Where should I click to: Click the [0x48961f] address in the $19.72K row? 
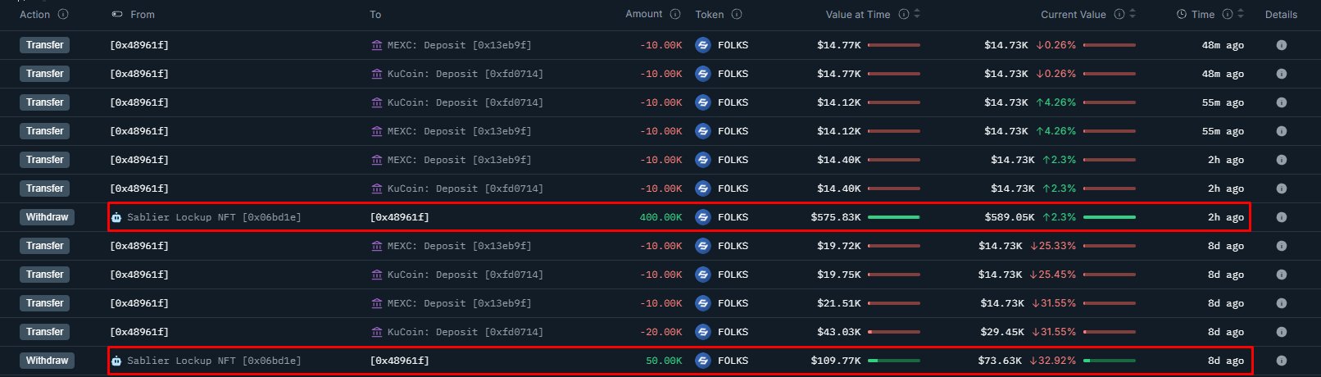coord(139,246)
